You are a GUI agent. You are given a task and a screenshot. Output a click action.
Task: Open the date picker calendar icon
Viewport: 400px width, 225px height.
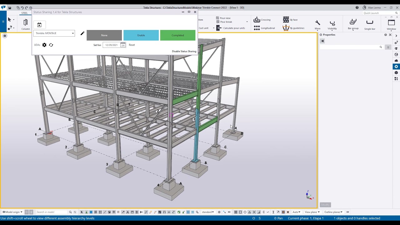pos(123,45)
